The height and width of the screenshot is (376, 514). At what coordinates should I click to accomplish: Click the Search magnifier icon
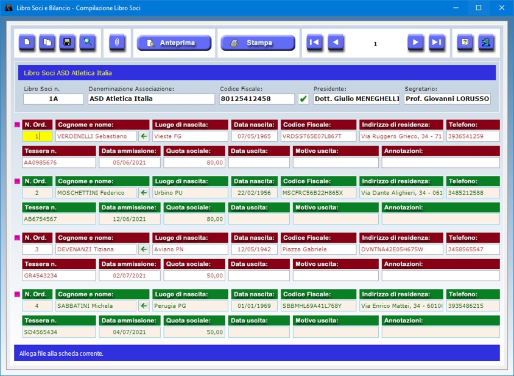click(x=88, y=43)
